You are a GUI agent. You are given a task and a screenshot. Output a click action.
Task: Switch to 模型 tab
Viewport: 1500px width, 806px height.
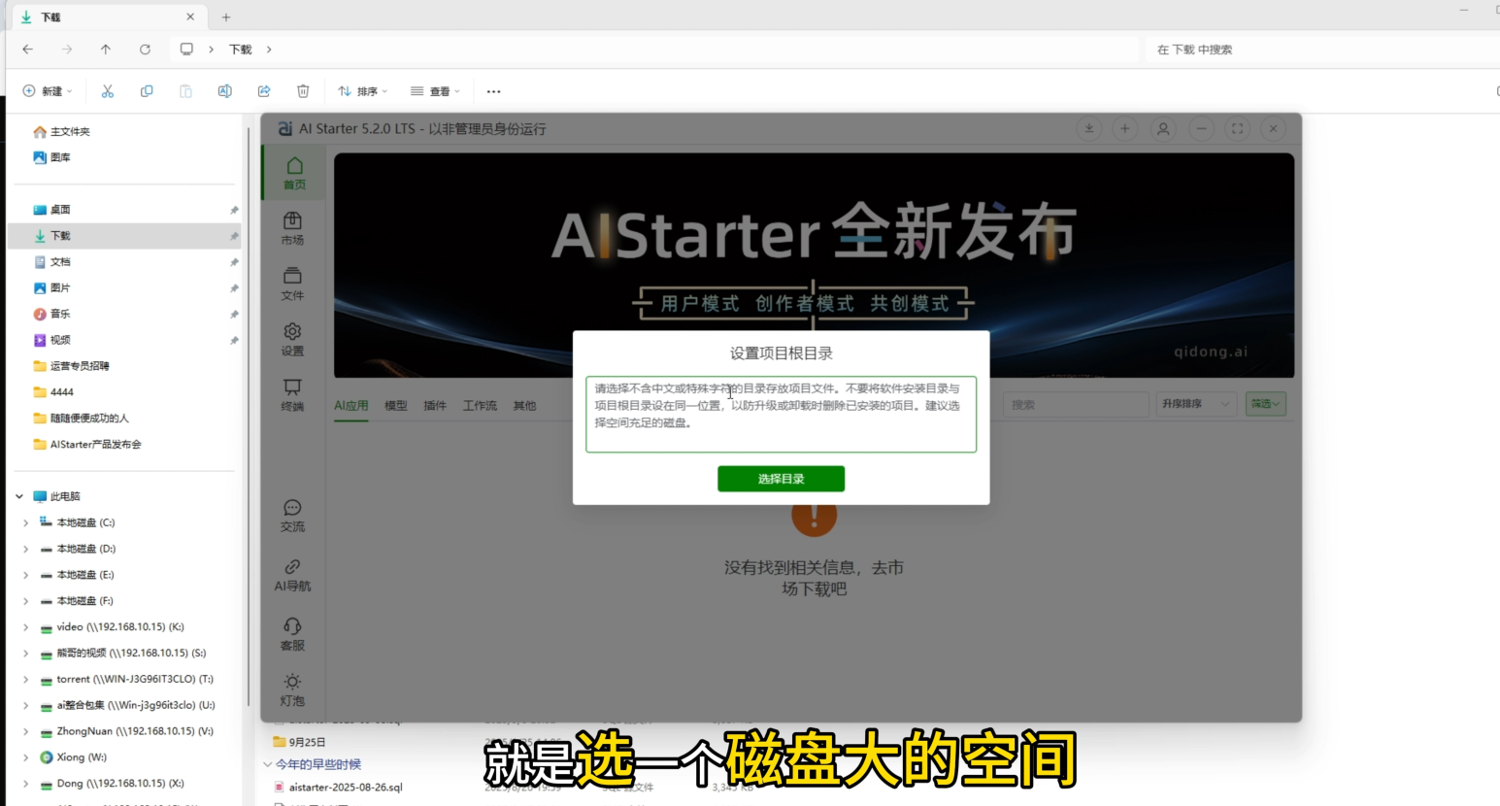click(x=396, y=406)
